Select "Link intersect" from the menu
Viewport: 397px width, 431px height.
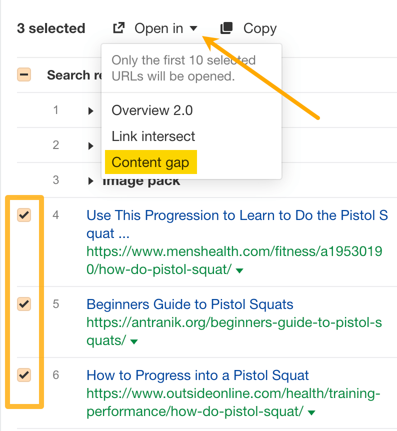pyautogui.click(x=153, y=136)
